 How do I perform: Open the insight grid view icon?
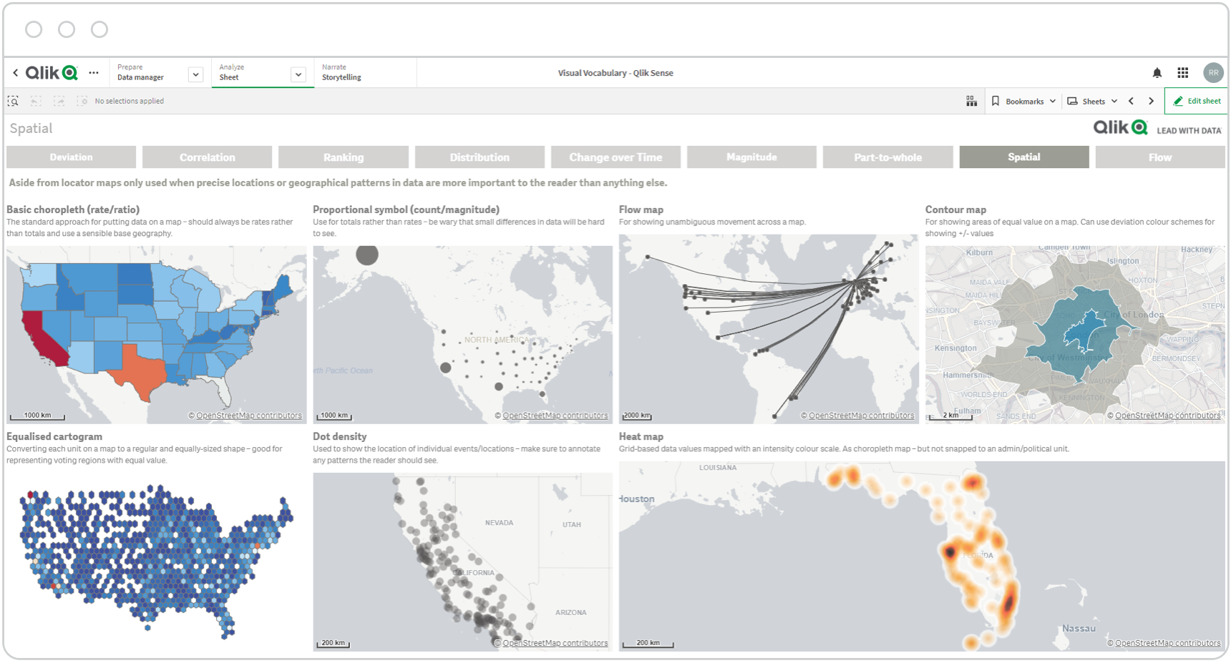[971, 101]
